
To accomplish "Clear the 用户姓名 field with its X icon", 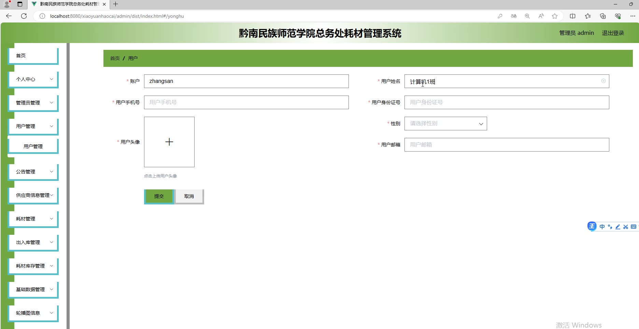I will (603, 81).
